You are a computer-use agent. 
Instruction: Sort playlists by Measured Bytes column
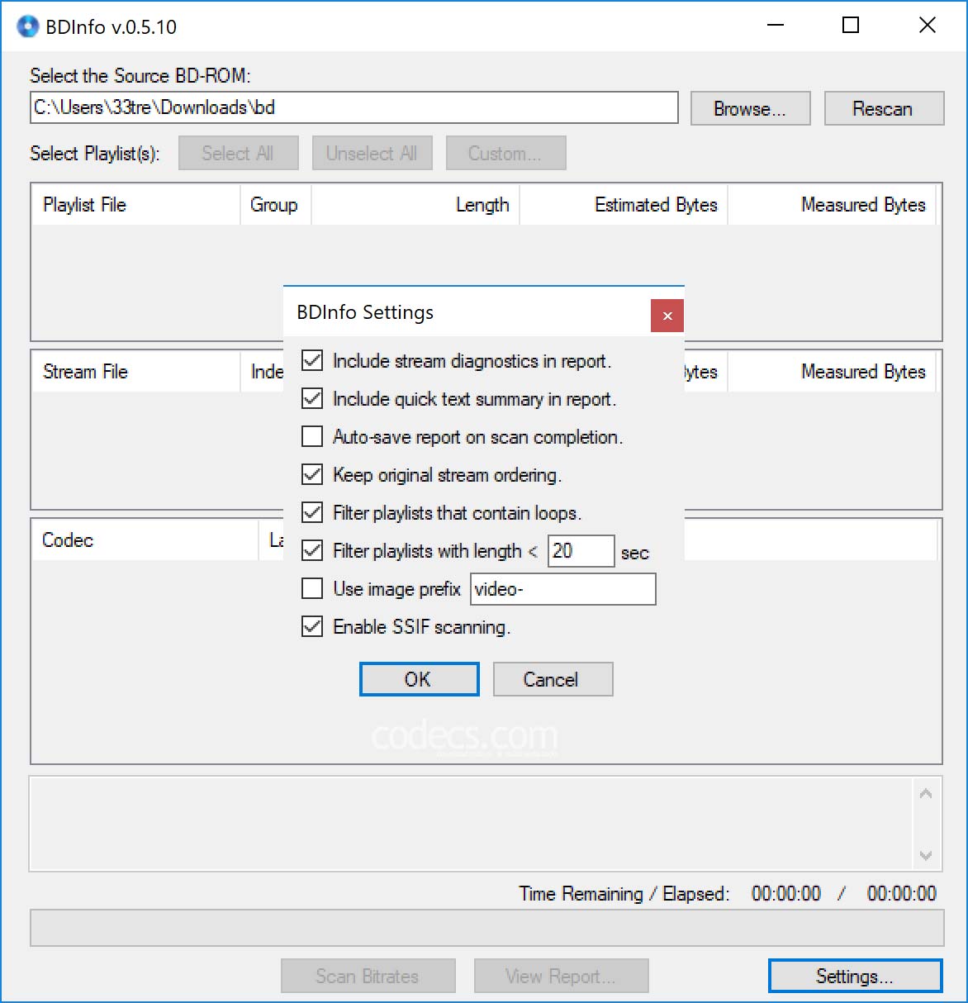point(832,205)
